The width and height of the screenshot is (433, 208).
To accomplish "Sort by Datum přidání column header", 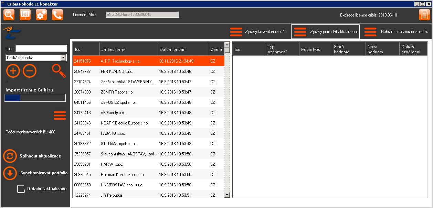I will pos(183,49).
